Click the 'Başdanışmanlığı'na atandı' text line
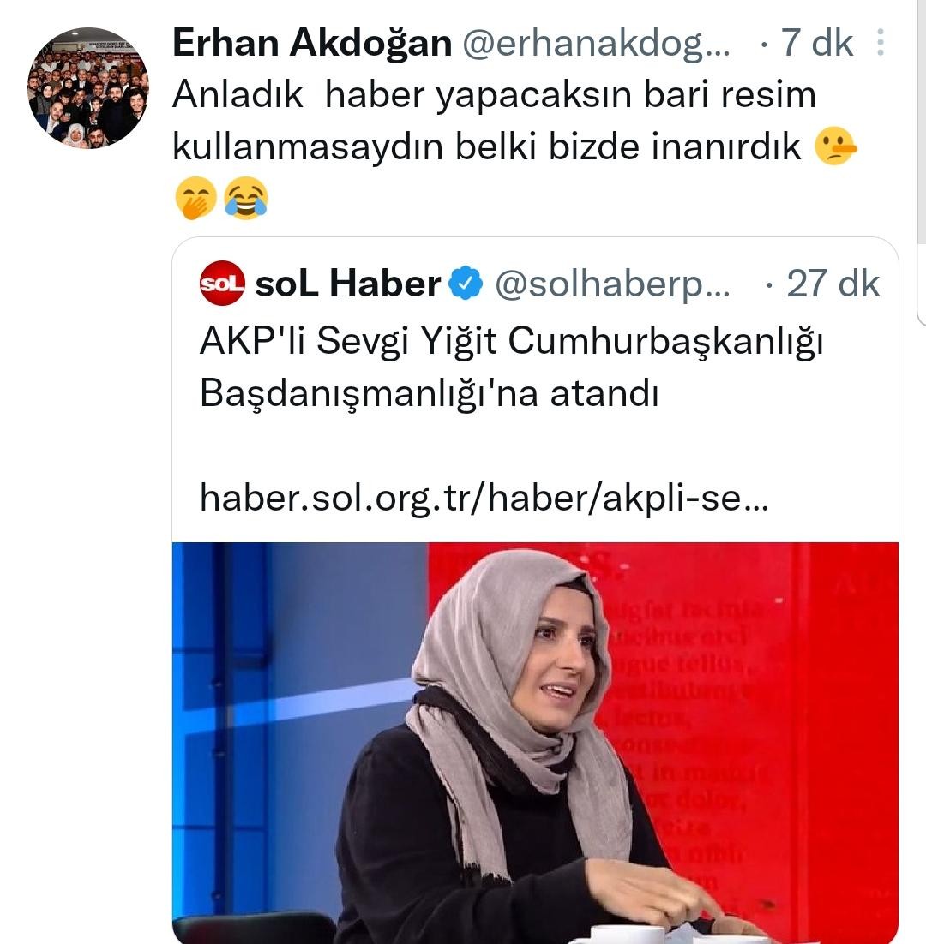The height and width of the screenshot is (944, 926). 429,394
